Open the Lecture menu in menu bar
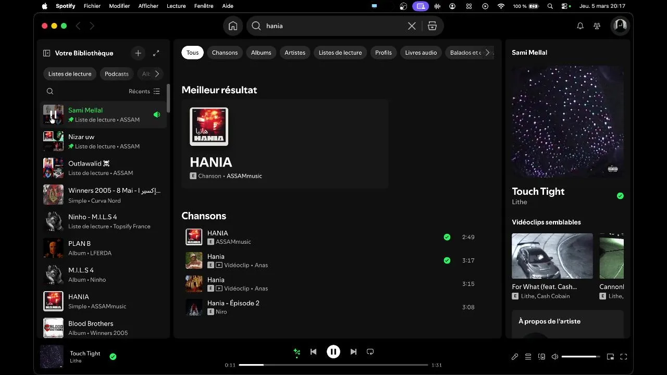667x375 pixels. pyautogui.click(x=176, y=6)
